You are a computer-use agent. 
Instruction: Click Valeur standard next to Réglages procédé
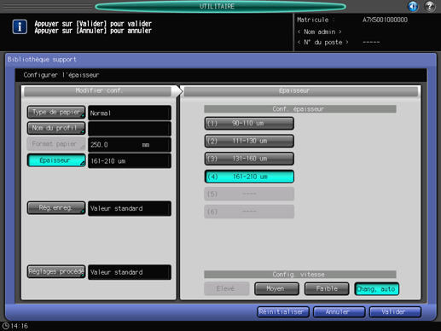130,272
